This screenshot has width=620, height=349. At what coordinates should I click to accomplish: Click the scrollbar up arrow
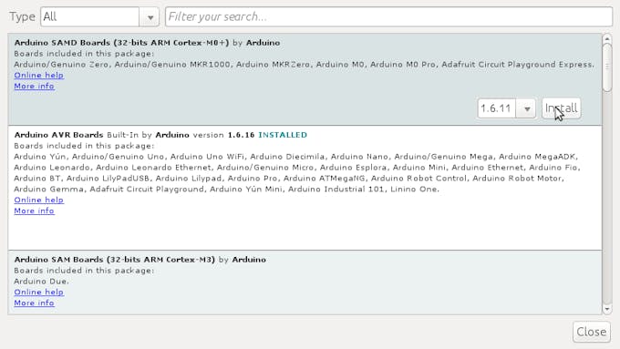[x=607, y=39]
